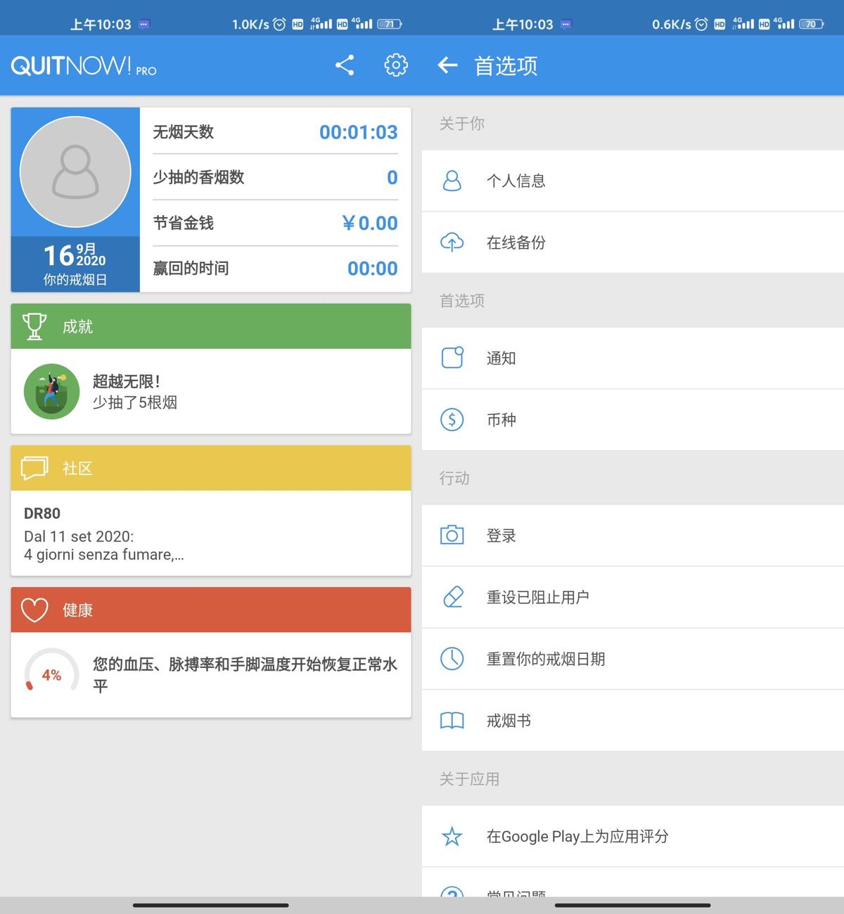Open the DR80 community post
Screen dimensions: 844x914
tap(210, 533)
